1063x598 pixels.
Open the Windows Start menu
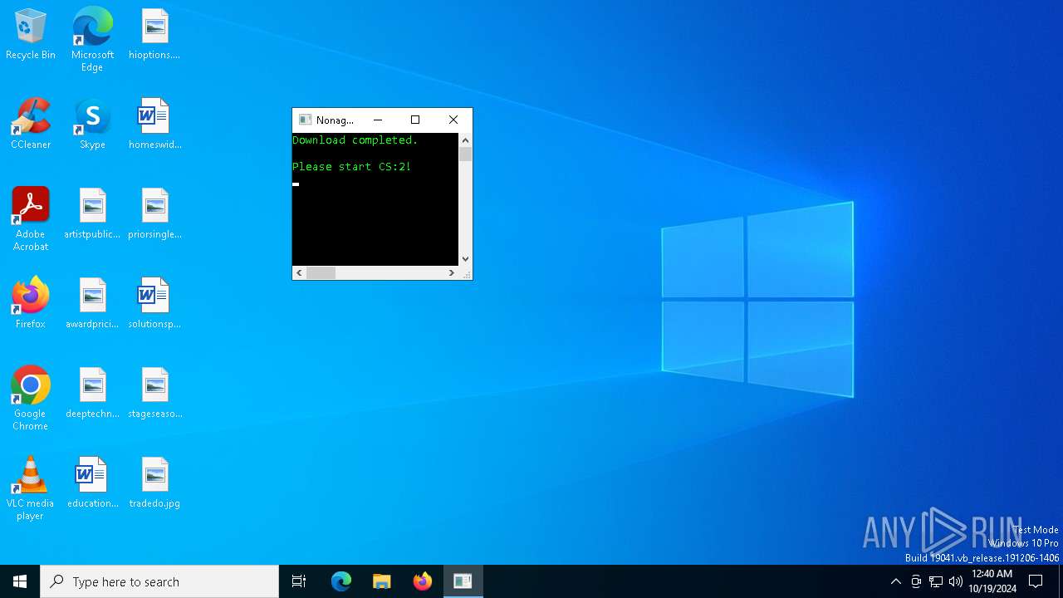pos(20,581)
